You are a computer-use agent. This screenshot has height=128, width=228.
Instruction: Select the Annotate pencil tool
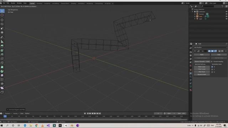(2, 37)
